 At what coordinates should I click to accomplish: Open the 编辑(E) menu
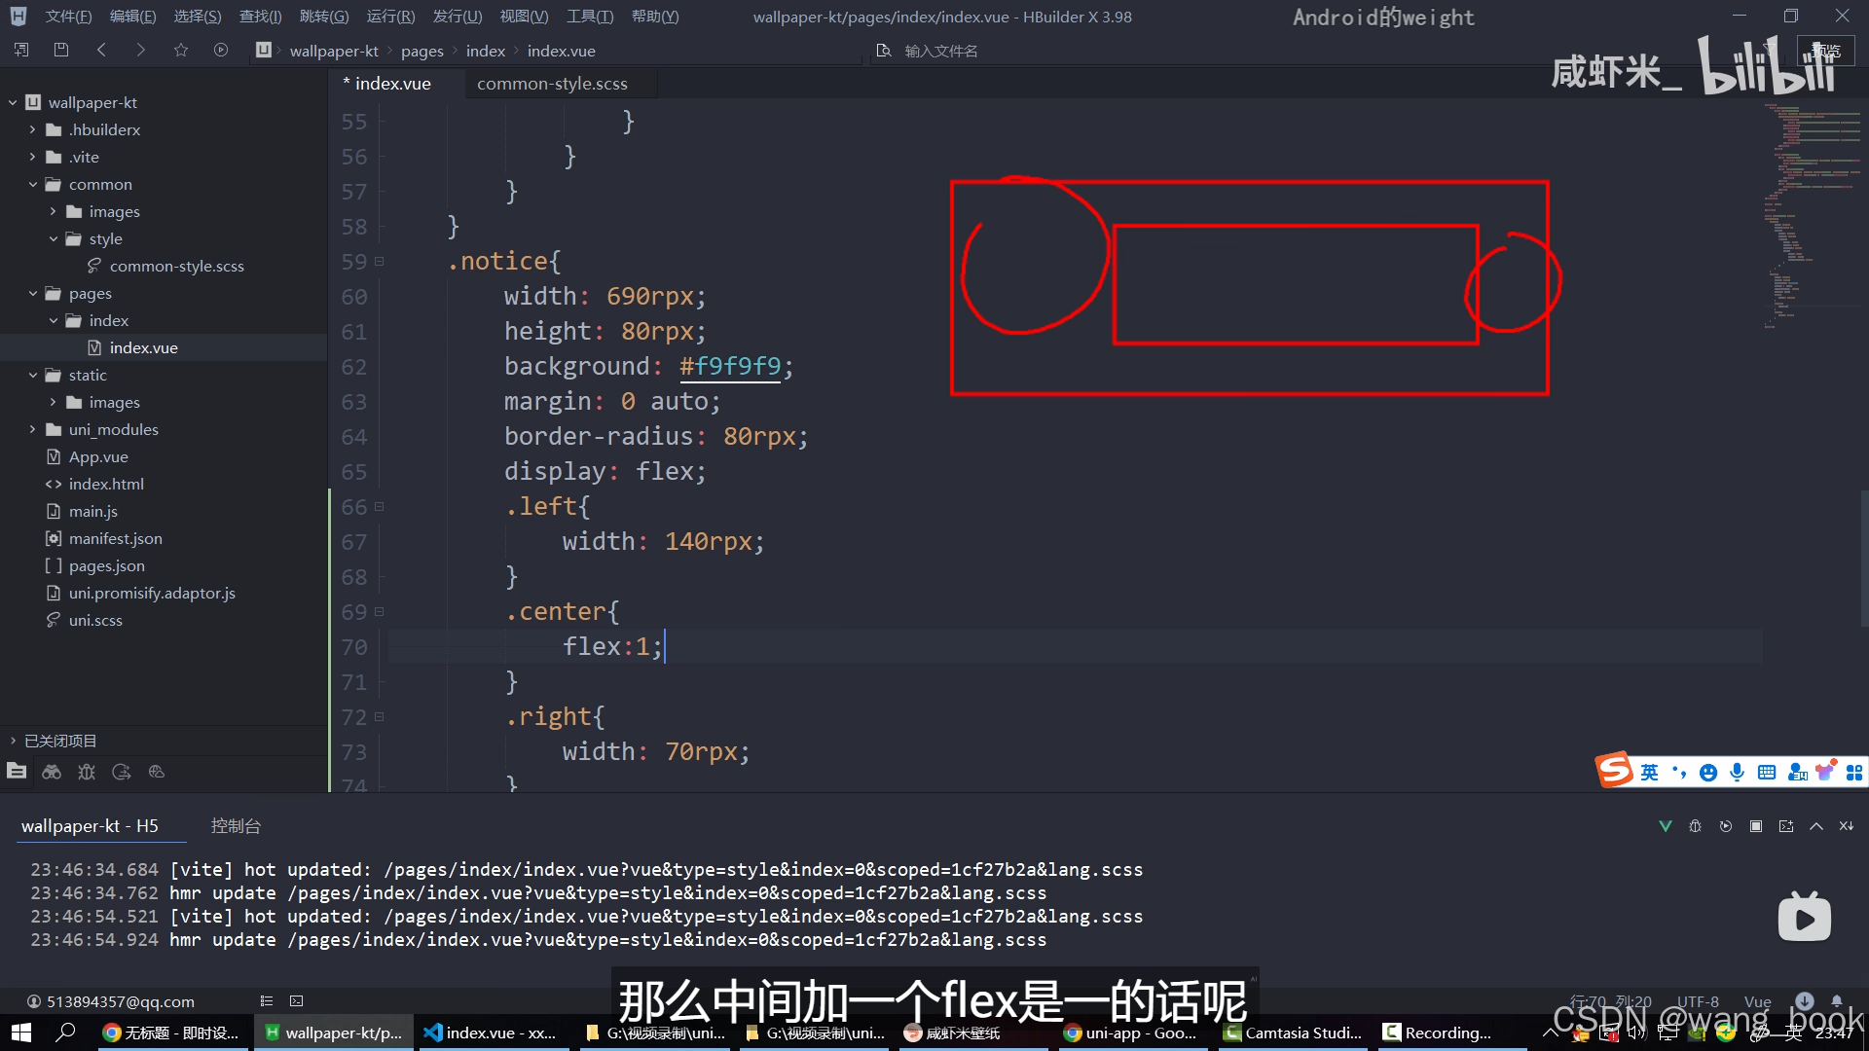pos(132,17)
